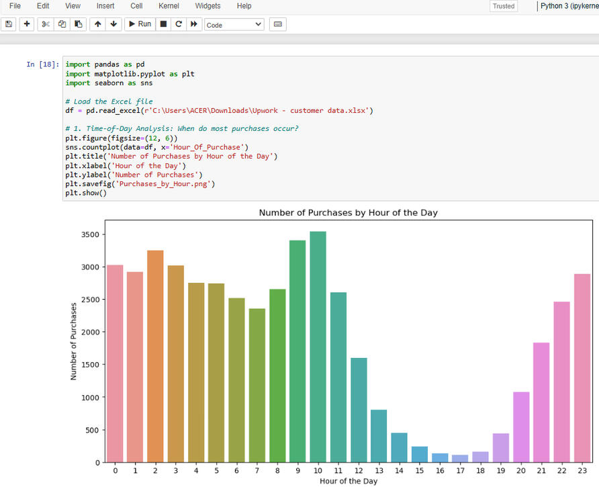
Task: Run the current cell
Action: pos(140,24)
